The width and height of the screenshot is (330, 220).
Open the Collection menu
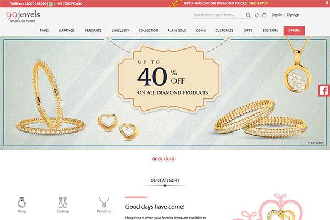[x=148, y=31]
